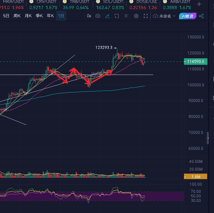
Task: Click the 114590.6 current price label
Action: point(195,62)
